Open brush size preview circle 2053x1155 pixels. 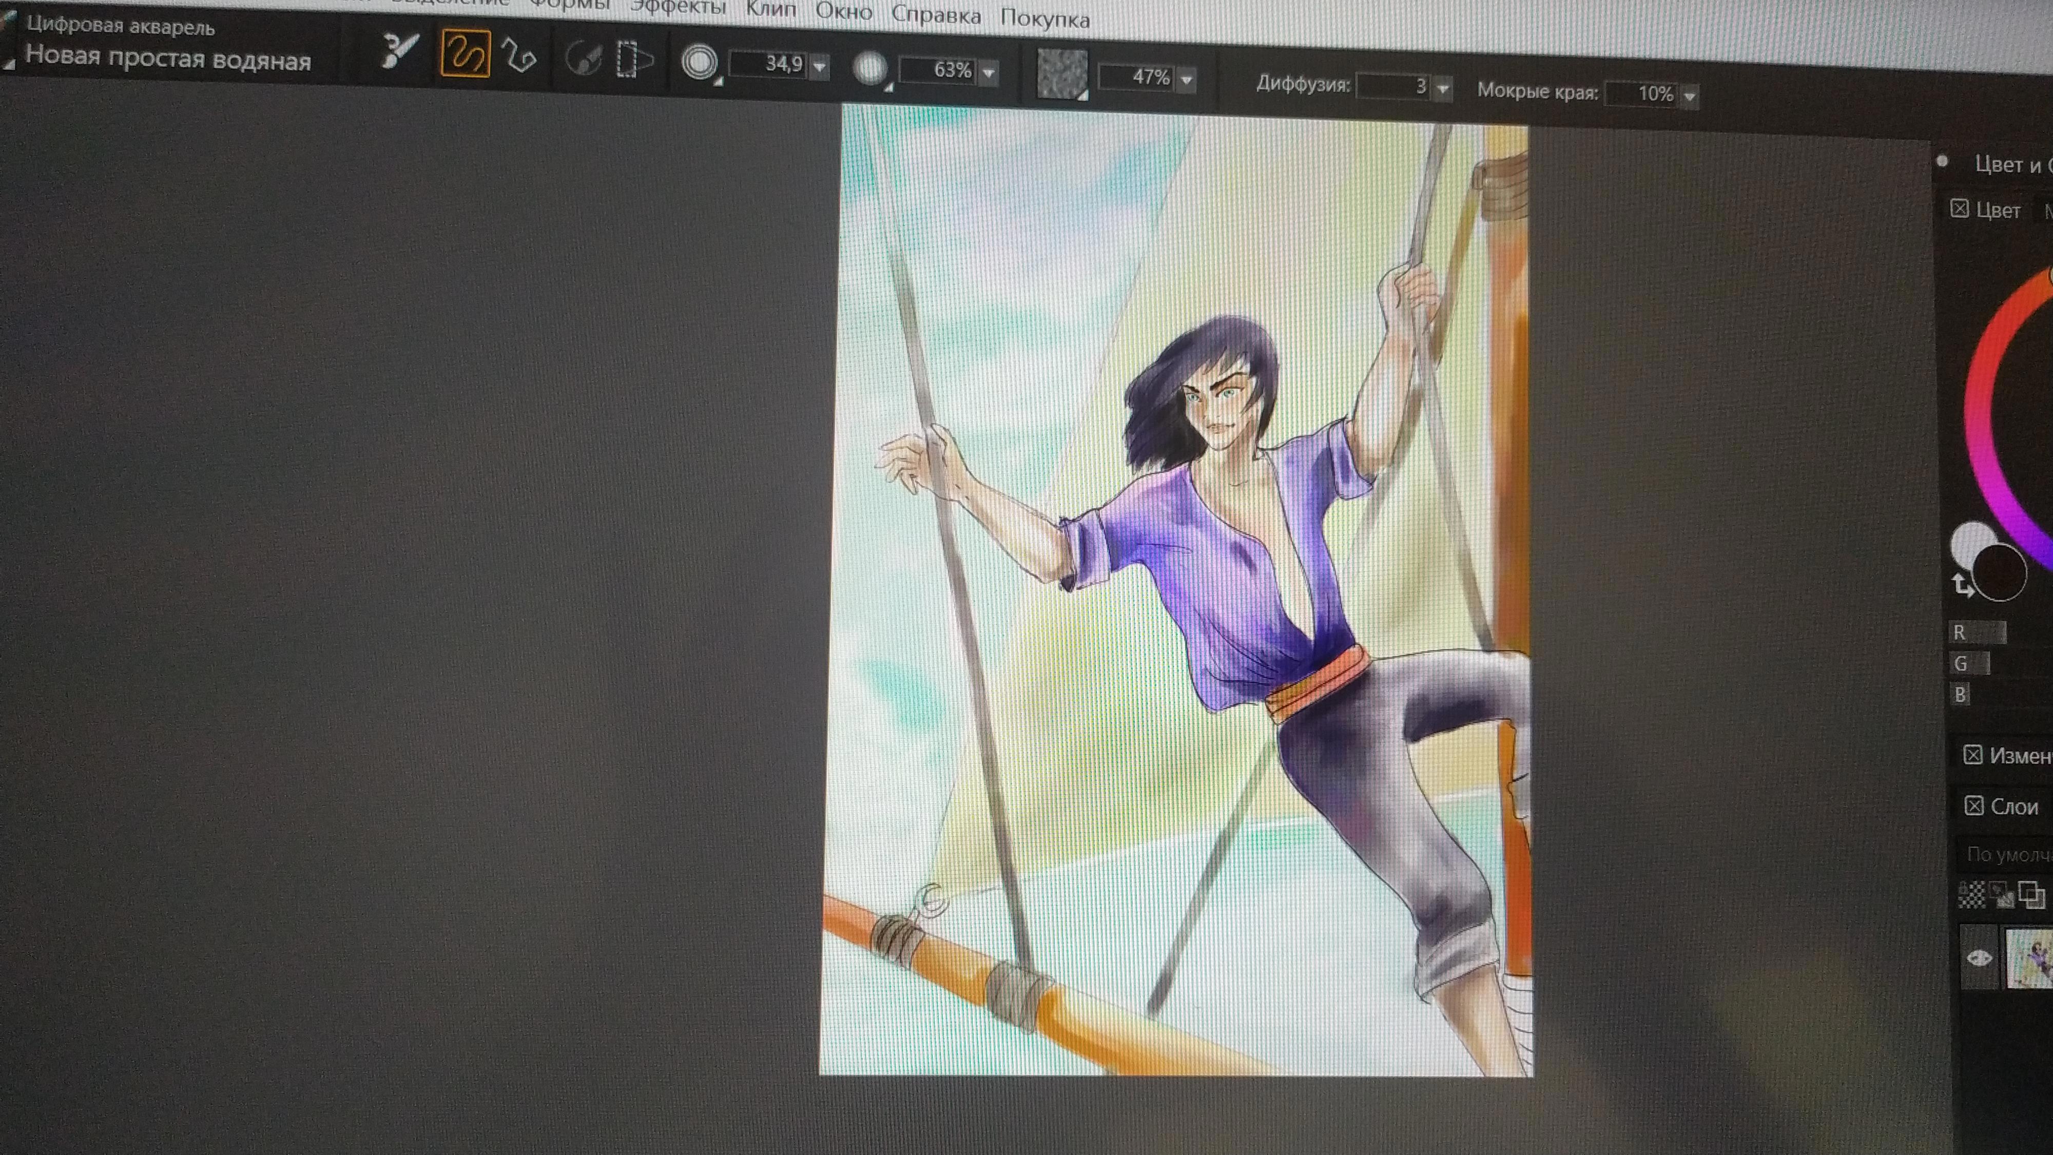click(x=699, y=63)
